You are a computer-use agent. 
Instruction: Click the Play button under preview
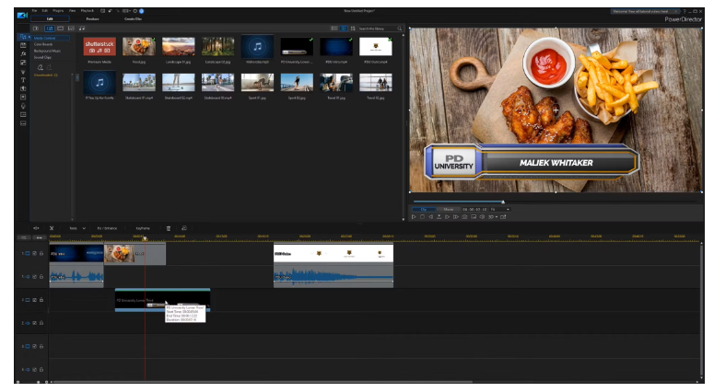pyautogui.click(x=414, y=217)
